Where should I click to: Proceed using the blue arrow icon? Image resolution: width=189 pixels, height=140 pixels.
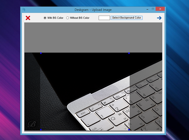tap(159, 18)
